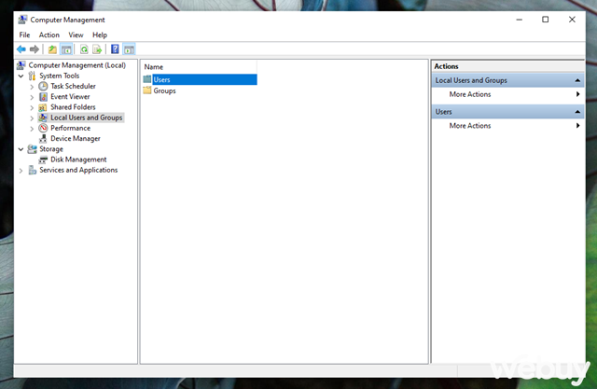Screen dimensions: 597x389
Task: Click More Actions under the Users section
Action: click(469, 126)
